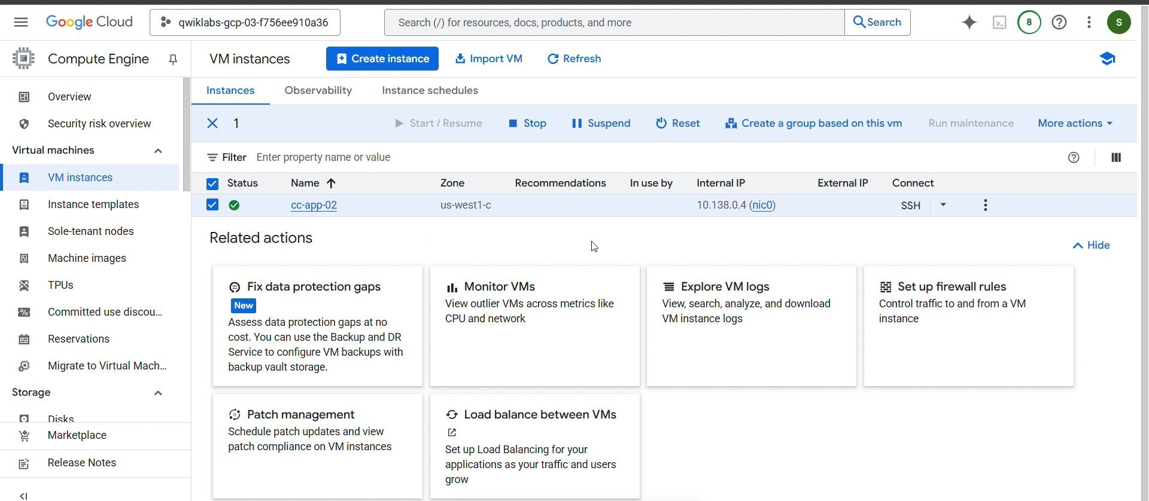Toggle the select-all header checkbox

pyautogui.click(x=212, y=184)
